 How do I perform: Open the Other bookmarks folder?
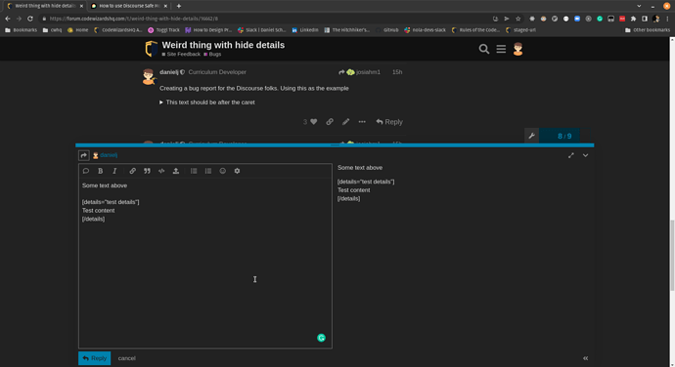coord(648,30)
